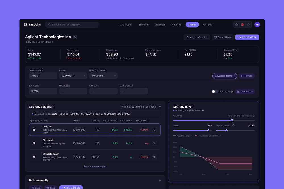Viewport: 284px width, 189px height.
Task: Click the top + Add to Portfolio button
Action: click(247, 37)
